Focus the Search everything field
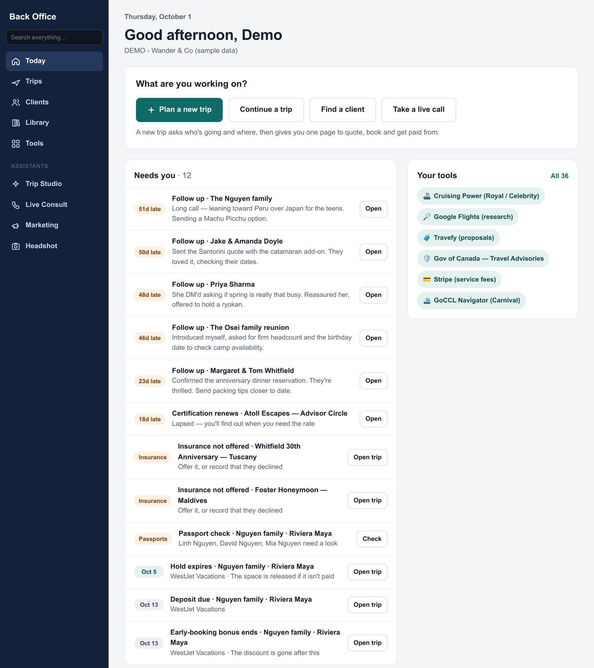 54,37
